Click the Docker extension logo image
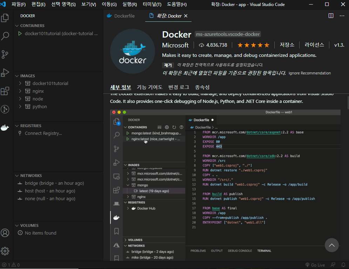The width and height of the screenshot is (349, 269). coord(133,51)
